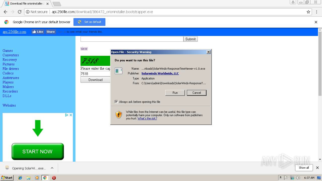Screen dimensions: 322x181
Task: Go back to the previous page
Action: tap(6, 12)
